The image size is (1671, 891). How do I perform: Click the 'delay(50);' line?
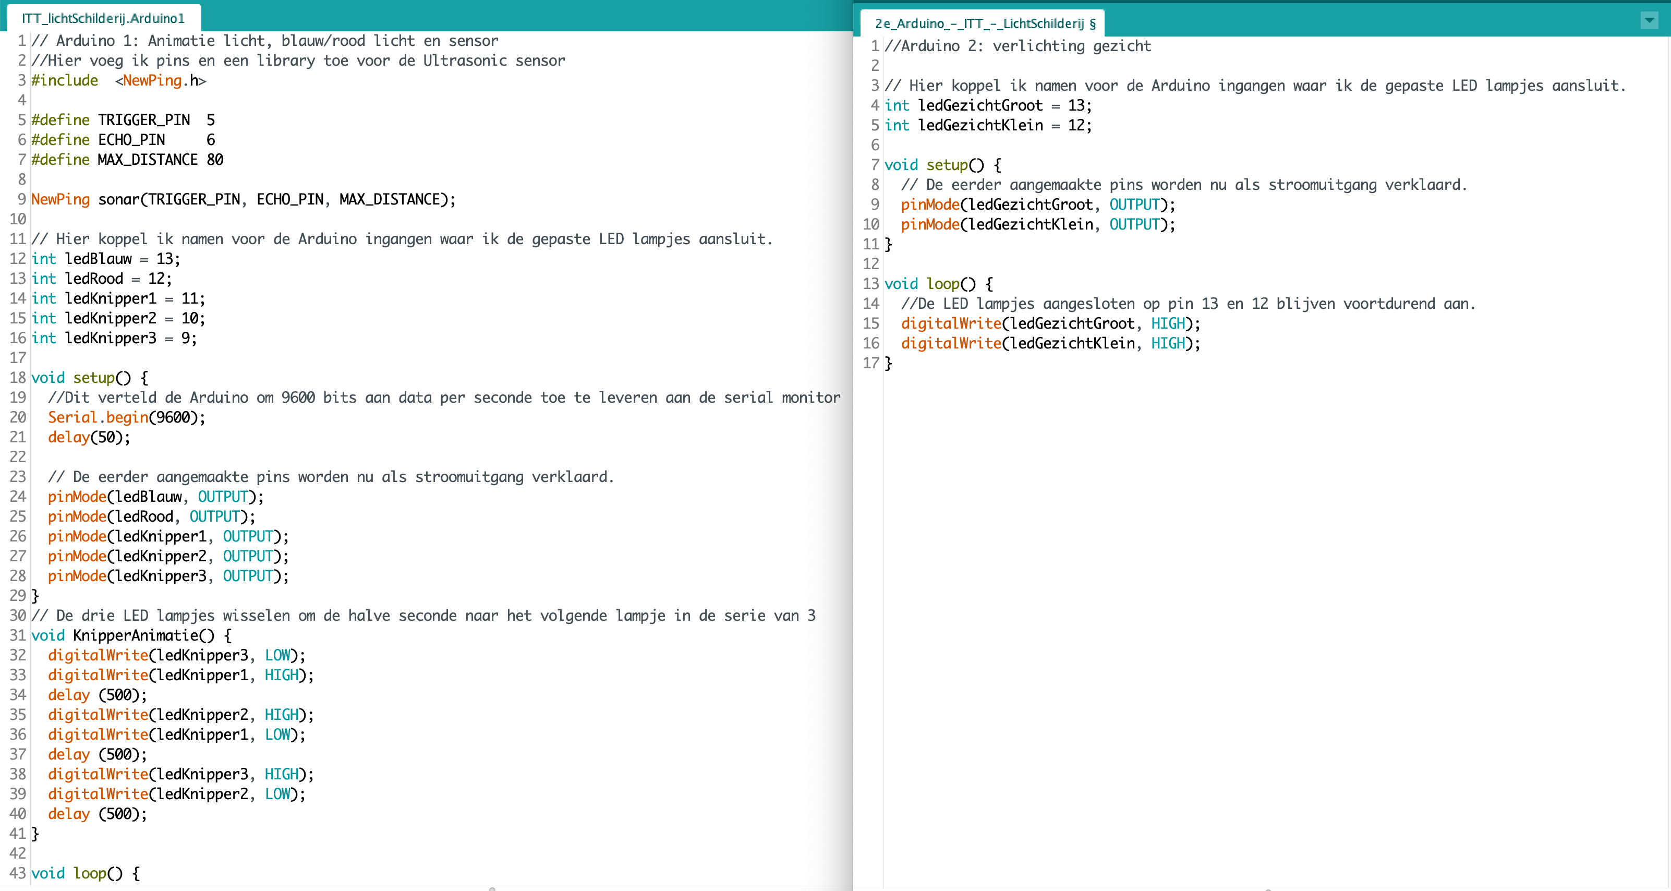click(x=89, y=437)
